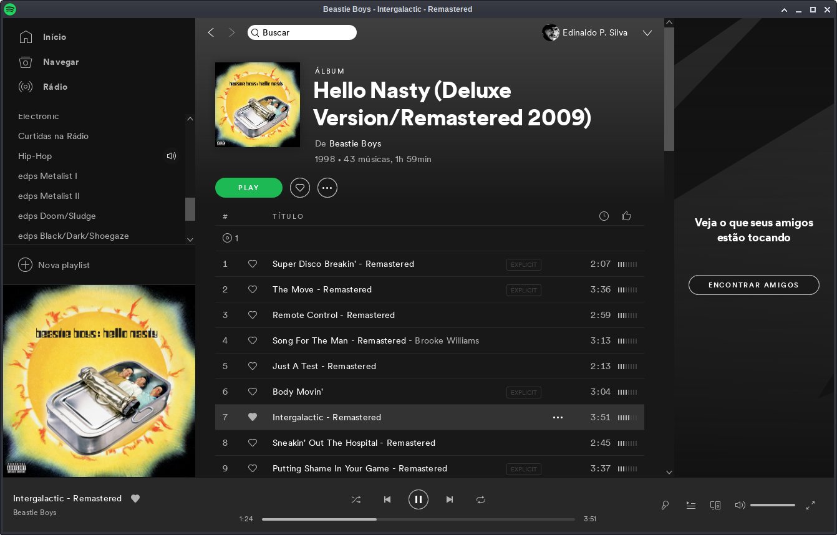Viewport: 837px width, 535px height.
Task: Unlike the now playing Intergalactic heart
Action: pyautogui.click(x=135, y=498)
